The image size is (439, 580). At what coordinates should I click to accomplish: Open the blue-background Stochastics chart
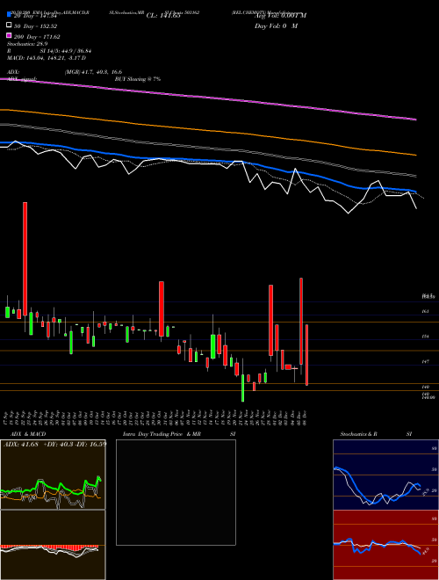click(385, 475)
